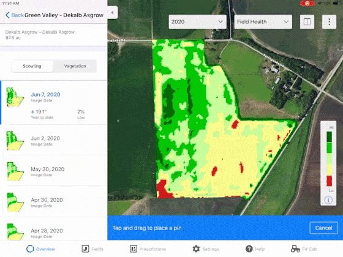Click the Apr 30, 2020 date text
Screen dimensions: 343x257
click(47, 200)
